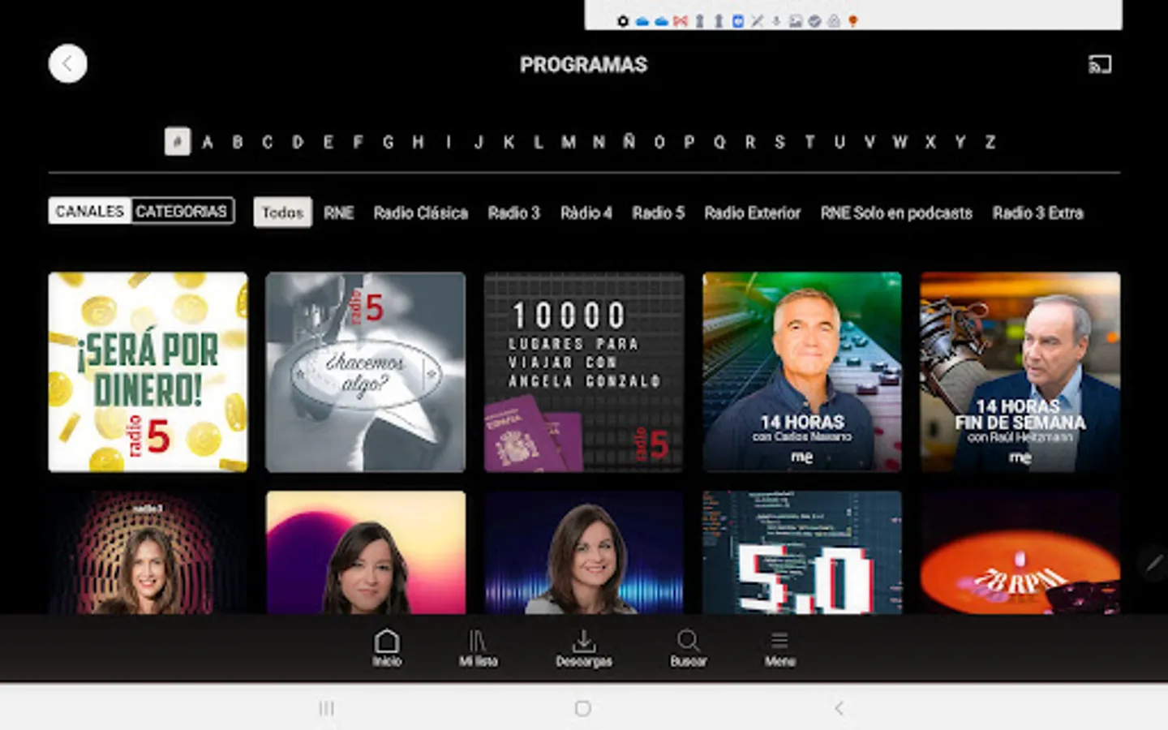Switch to CATEGORIAS view

182,211
